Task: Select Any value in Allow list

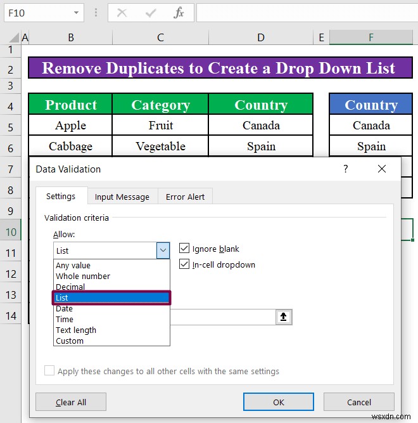Action: tap(111, 266)
